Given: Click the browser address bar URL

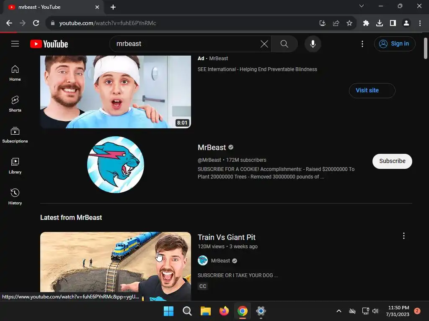Looking at the screenshot, I should click(108, 23).
